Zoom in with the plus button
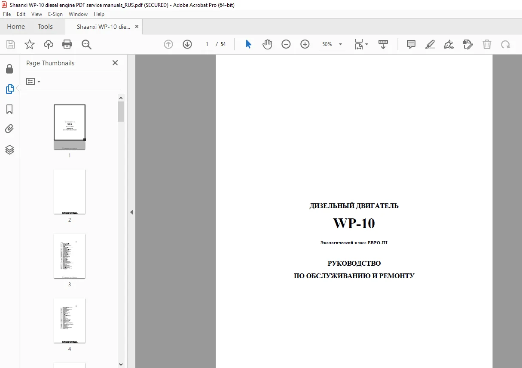The height and width of the screenshot is (368, 522). point(305,44)
